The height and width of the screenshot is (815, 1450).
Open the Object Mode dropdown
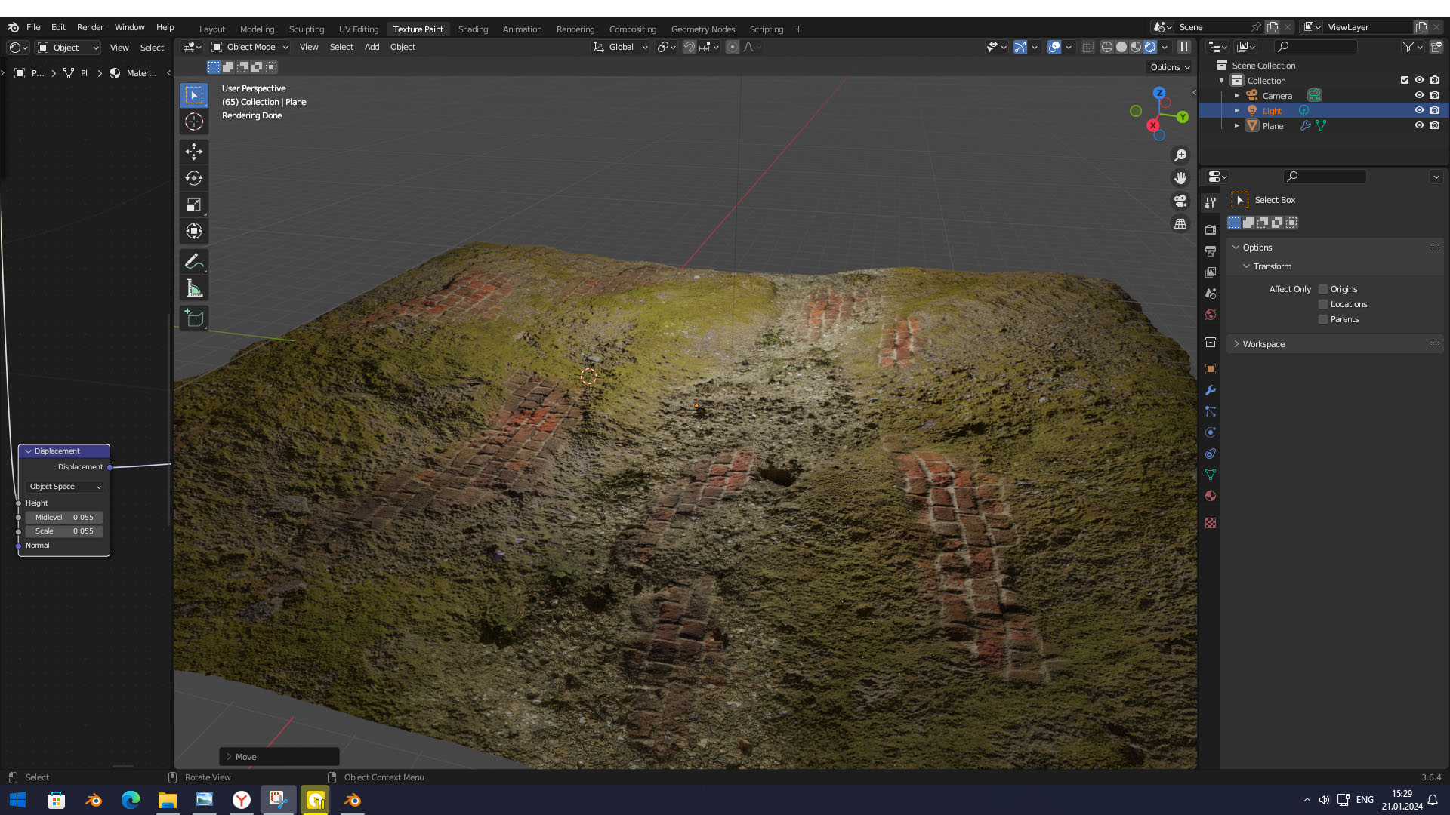[x=250, y=47]
